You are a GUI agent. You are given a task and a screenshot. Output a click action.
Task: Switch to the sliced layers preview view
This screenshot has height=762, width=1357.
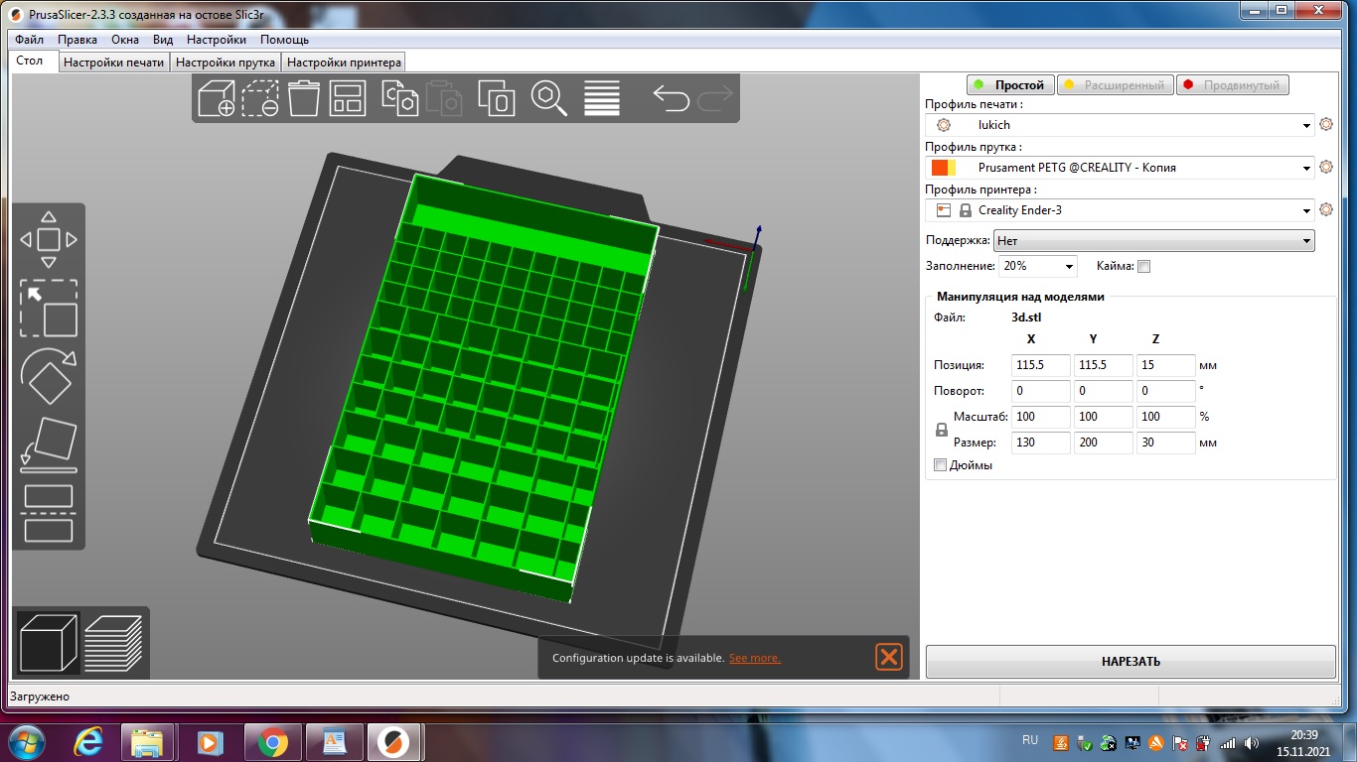click(x=113, y=643)
